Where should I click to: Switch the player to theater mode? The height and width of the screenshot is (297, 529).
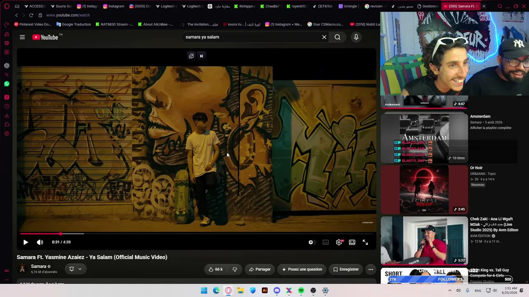pos(352,242)
